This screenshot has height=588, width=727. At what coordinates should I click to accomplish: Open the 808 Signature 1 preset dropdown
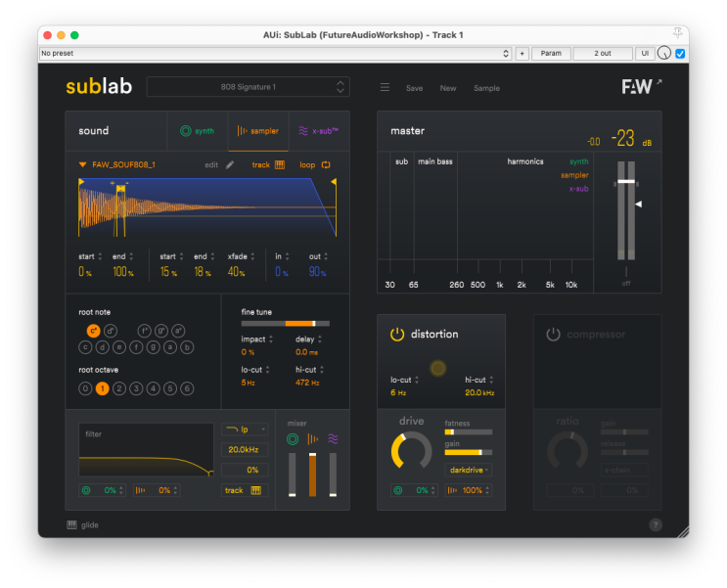tap(248, 87)
